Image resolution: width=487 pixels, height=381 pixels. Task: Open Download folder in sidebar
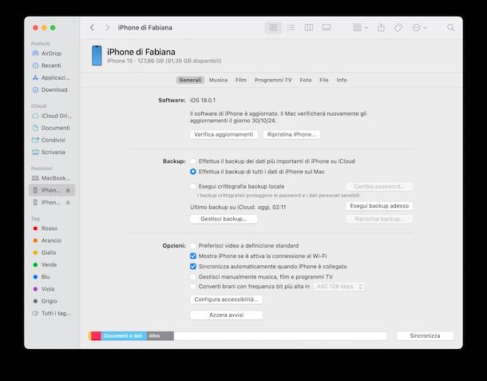coord(50,89)
